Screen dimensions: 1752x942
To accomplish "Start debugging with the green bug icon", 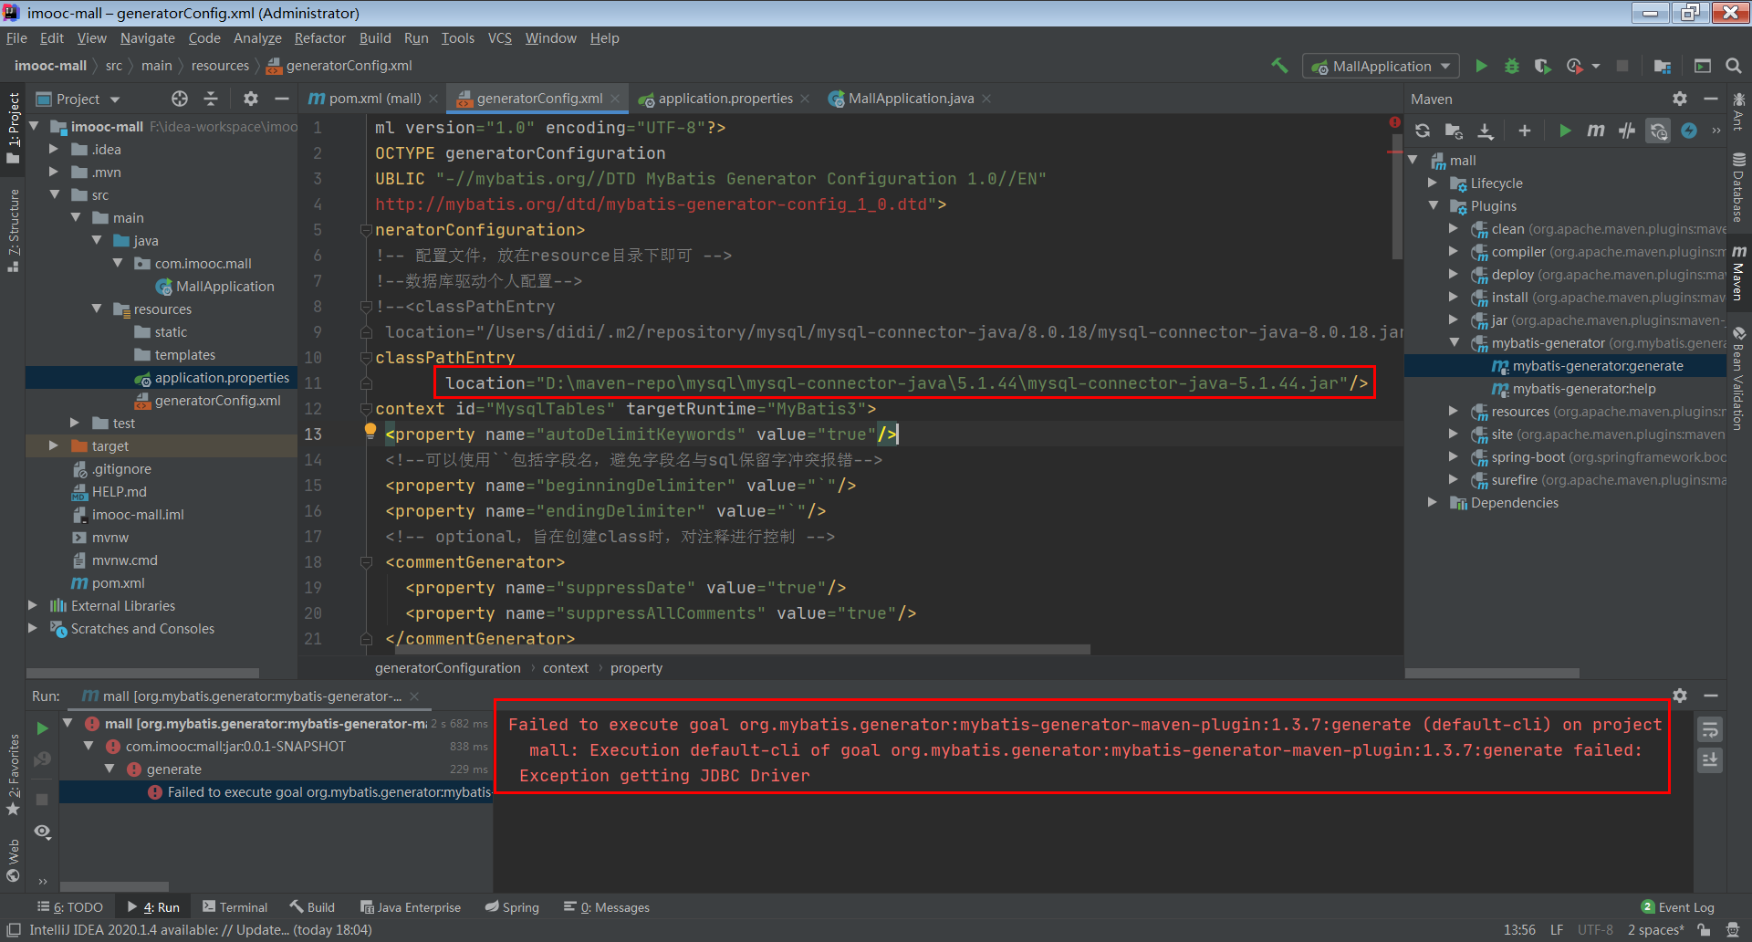I will click(x=1512, y=66).
